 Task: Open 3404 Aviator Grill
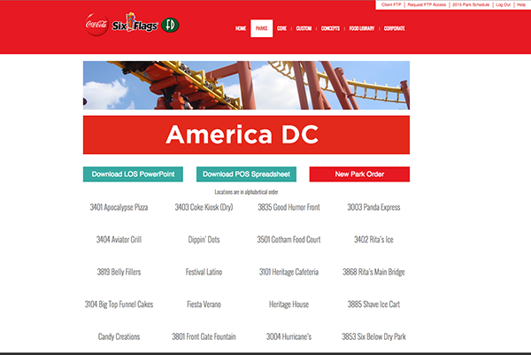click(119, 240)
